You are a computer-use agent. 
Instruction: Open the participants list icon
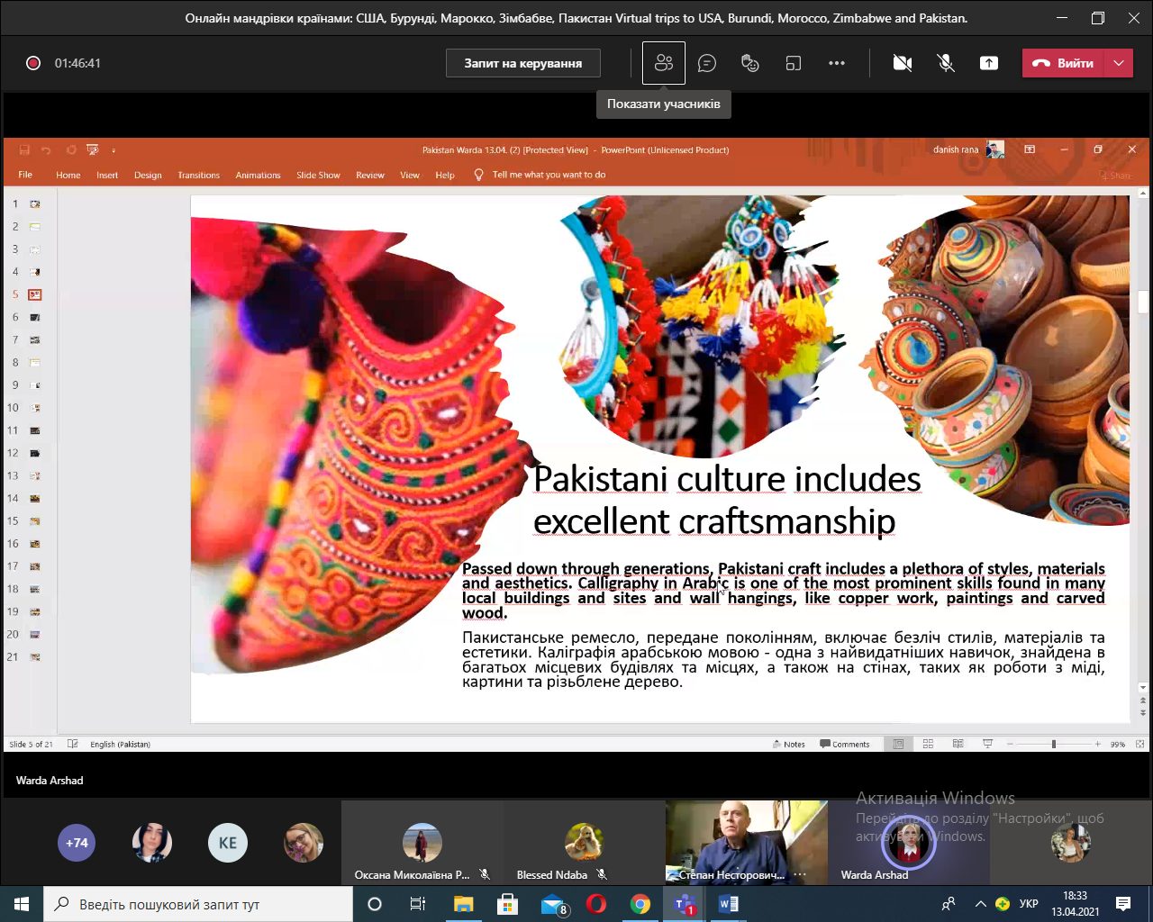[x=664, y=63]
